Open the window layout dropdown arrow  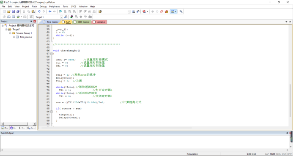click(x=175, y=11)
